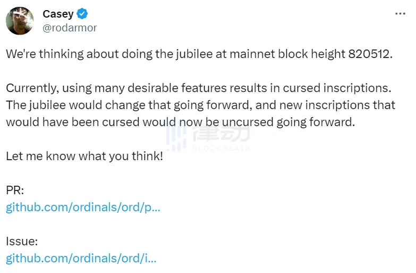
Task: Click the "Issue:" label
Action: tap(22, 242)
